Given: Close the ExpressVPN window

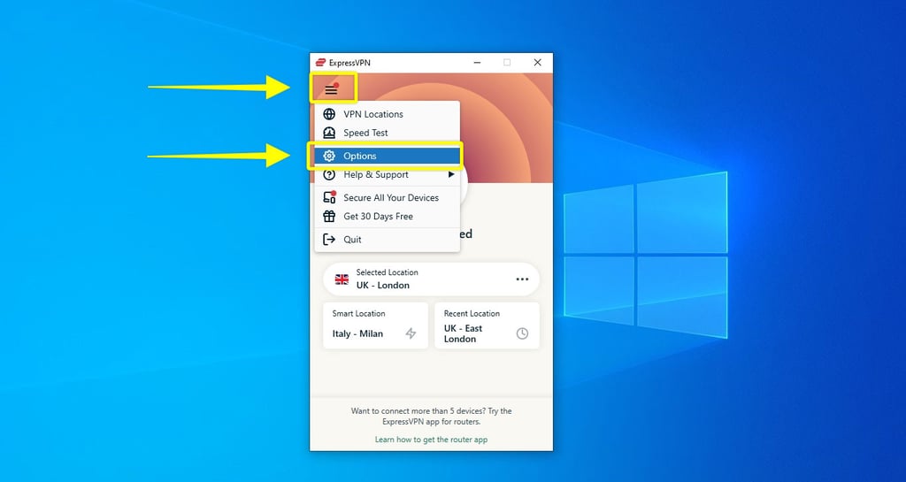Looking at the screenshot, I should pyautogui.click(x=537, y=62).
